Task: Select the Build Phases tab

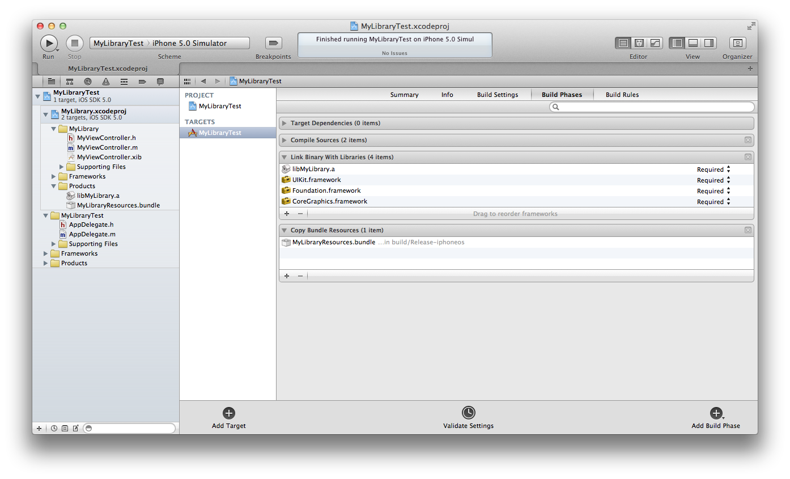Action: click(562, 95)
